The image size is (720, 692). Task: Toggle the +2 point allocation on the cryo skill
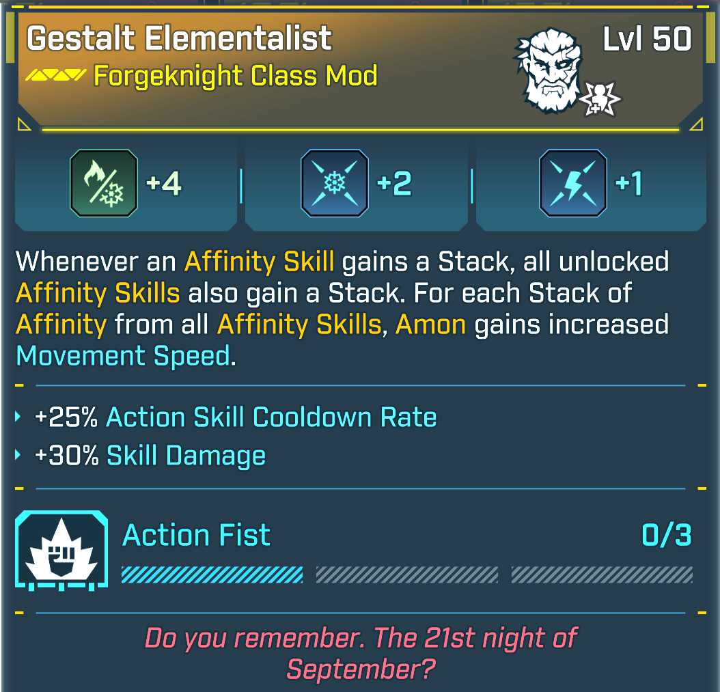tap(396, 183)
